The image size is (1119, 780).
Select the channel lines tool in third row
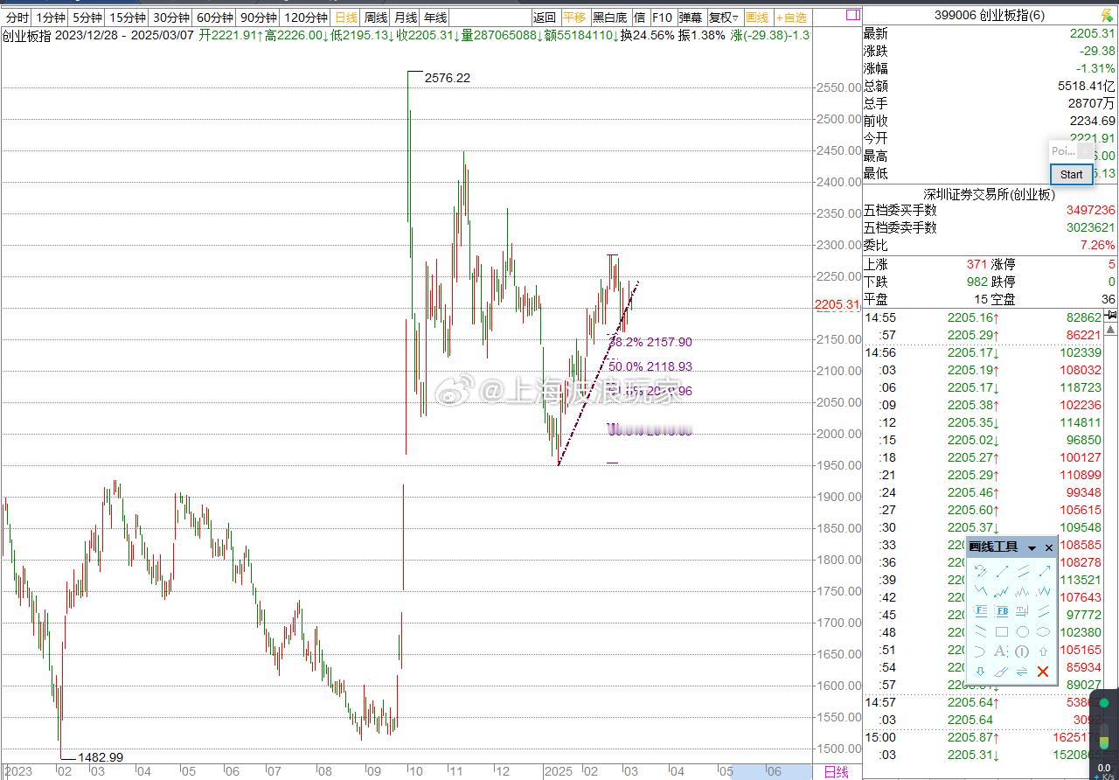[1045, 611]
